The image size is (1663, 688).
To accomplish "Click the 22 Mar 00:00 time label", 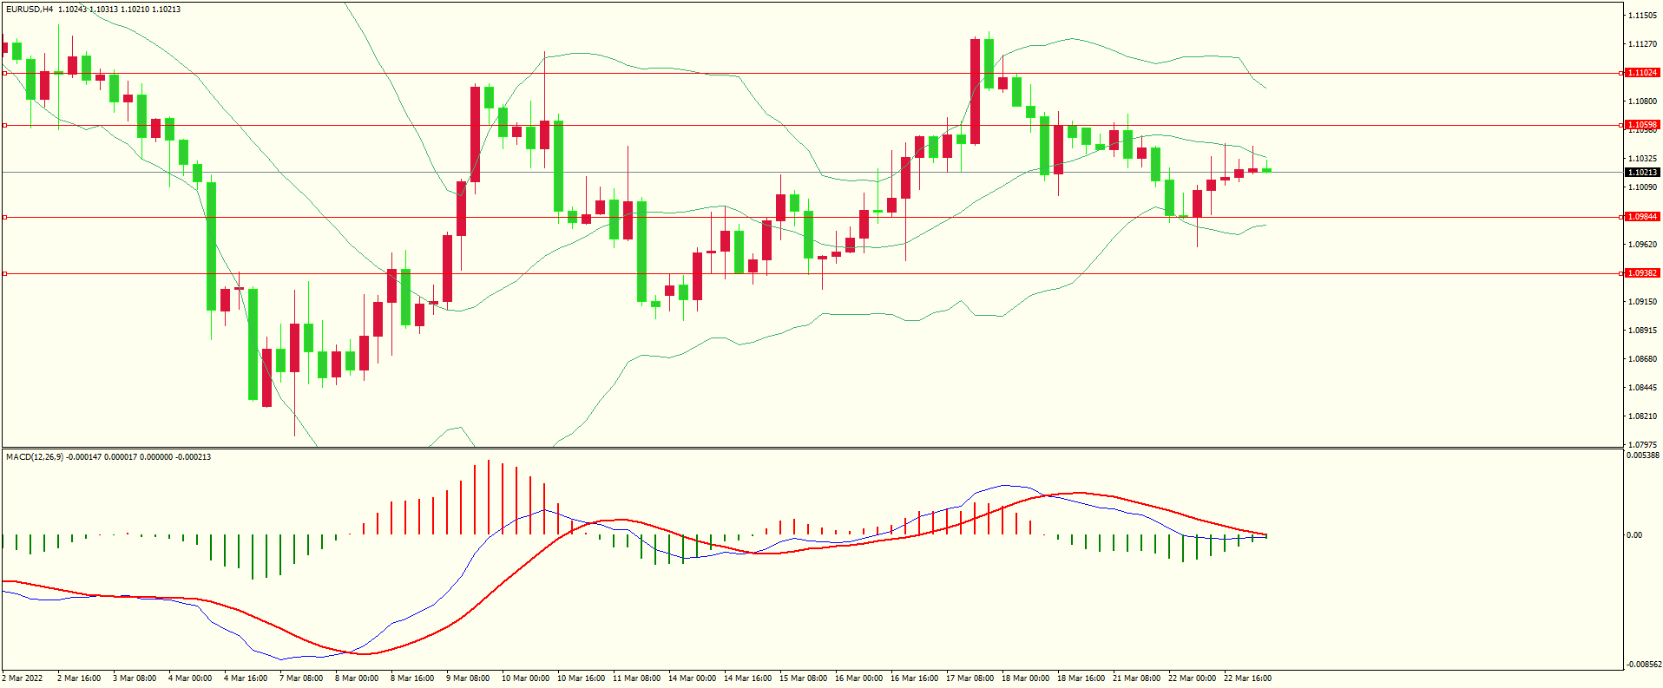I will 1192,678.
